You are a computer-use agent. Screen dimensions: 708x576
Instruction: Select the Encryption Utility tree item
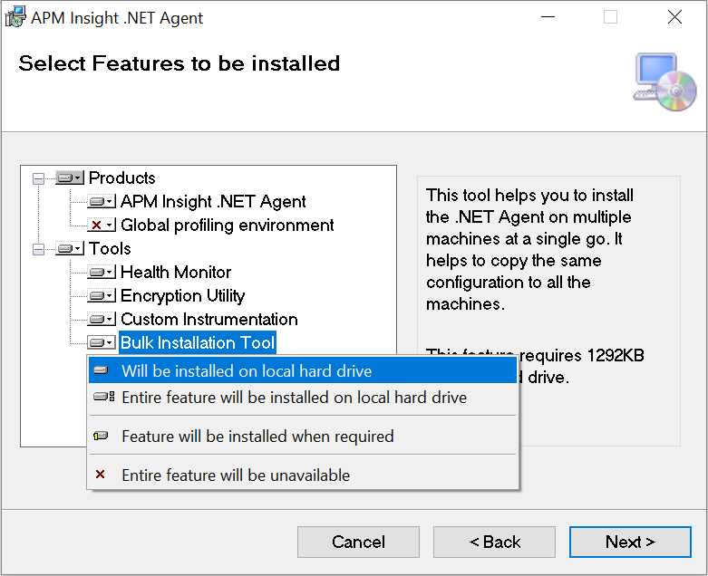(182, 296)
